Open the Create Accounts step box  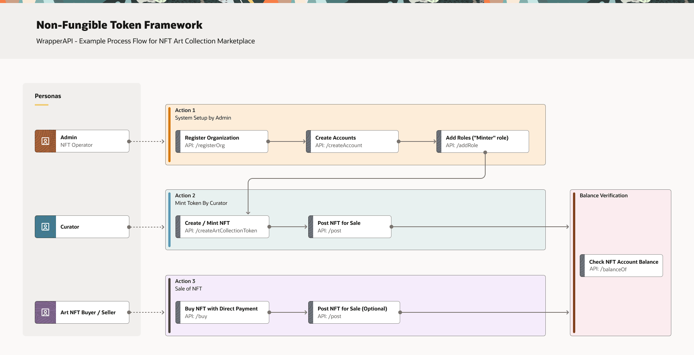pyautogui.click(x=352, y=141)
